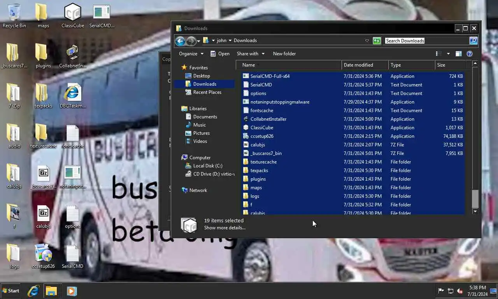Image resolution: width=498 pixels, height=299 pixels.
Task: Select Local Disk (C:) in navigation pane
Action: click(x=208, y=166)
